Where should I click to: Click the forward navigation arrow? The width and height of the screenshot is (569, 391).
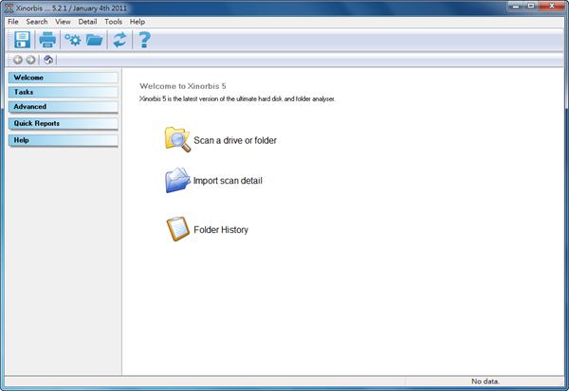click(31, 60)
